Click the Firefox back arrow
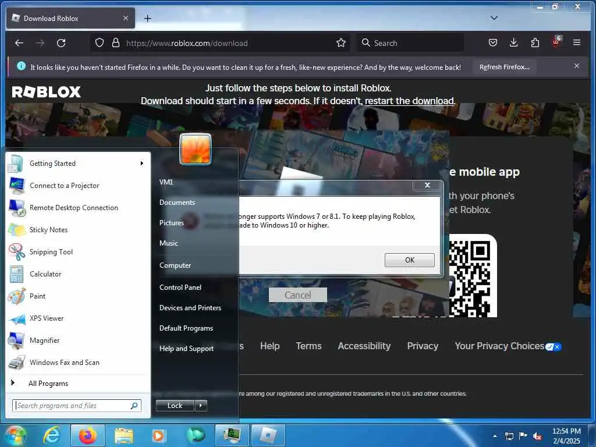 (19, 43)
